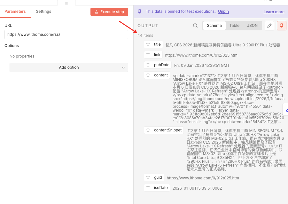Image resolution: width=288 pixels, height=204 pixels.
Task: Click the '44 items' count text
Action: pyautogui.click(x=145, y=35)
